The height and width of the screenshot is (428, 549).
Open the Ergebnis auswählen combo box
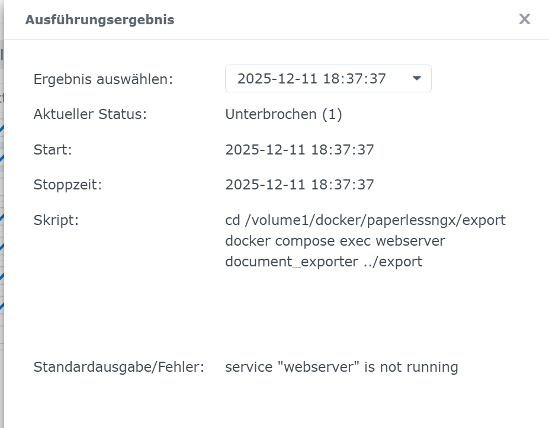click(328, 79)
